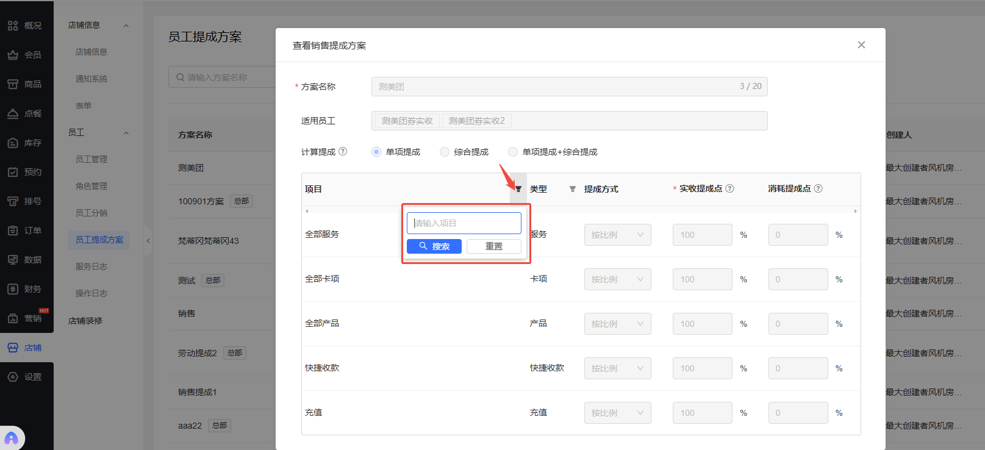Image resolution: width=985 pixels, height=450 pixels.
Task: Open the 财务 finance sidebar icon
Action: [x=13, y=289]
